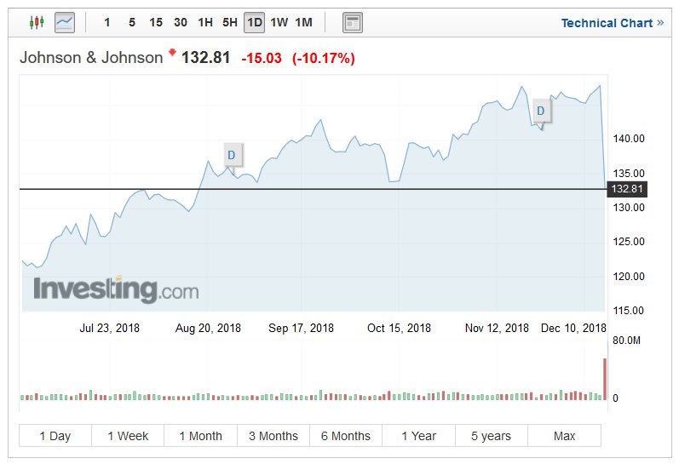This screenshot has height=464, width=679.
Task: Set interval to 1H
Action: click(205, 22)
